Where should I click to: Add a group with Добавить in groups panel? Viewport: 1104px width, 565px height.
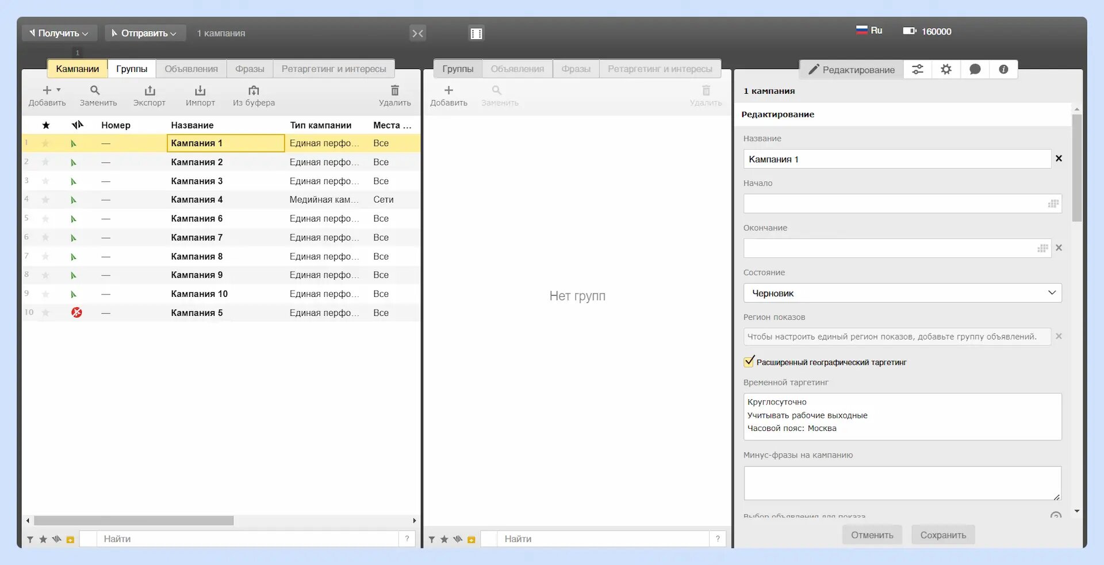tap(449, 90)
